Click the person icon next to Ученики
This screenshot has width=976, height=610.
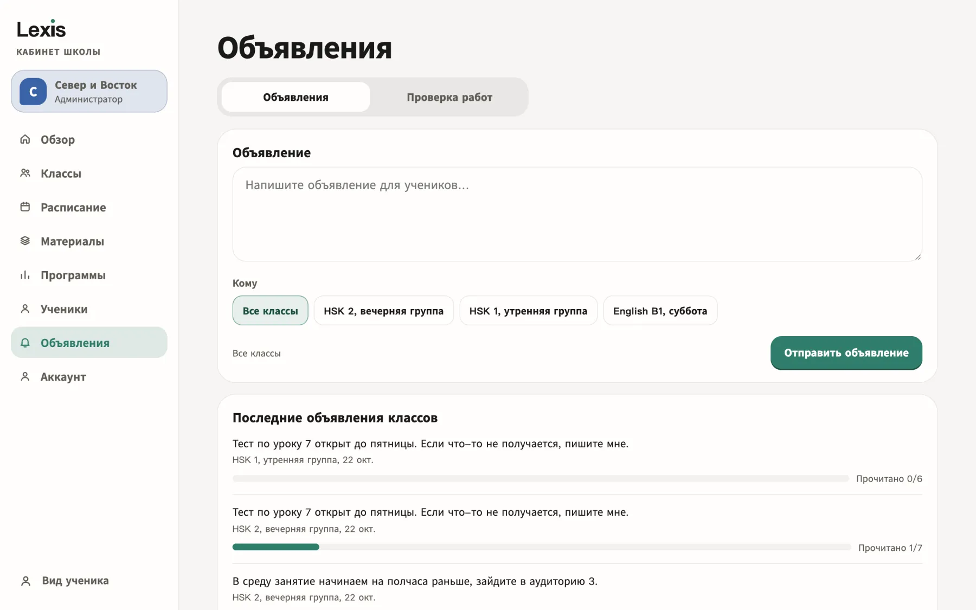point(25,309)
